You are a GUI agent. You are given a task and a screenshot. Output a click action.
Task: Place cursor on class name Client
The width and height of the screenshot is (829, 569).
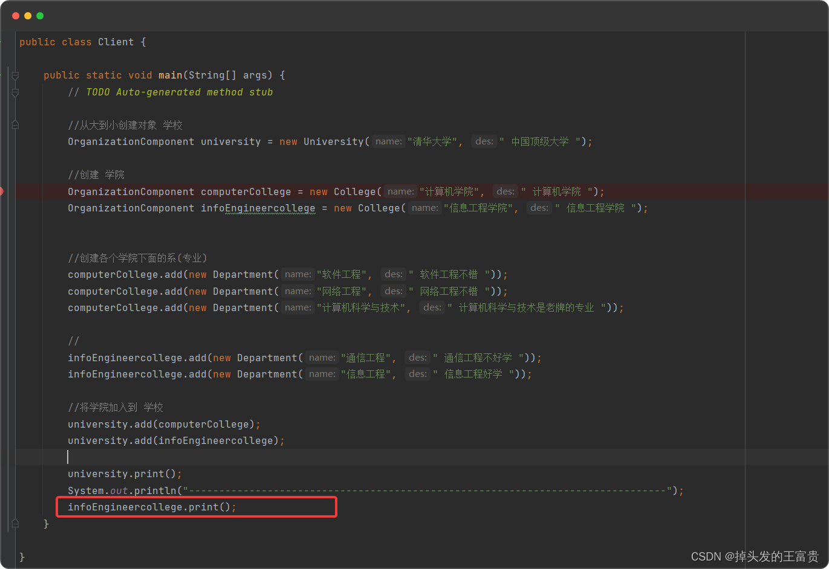point(116,42)
